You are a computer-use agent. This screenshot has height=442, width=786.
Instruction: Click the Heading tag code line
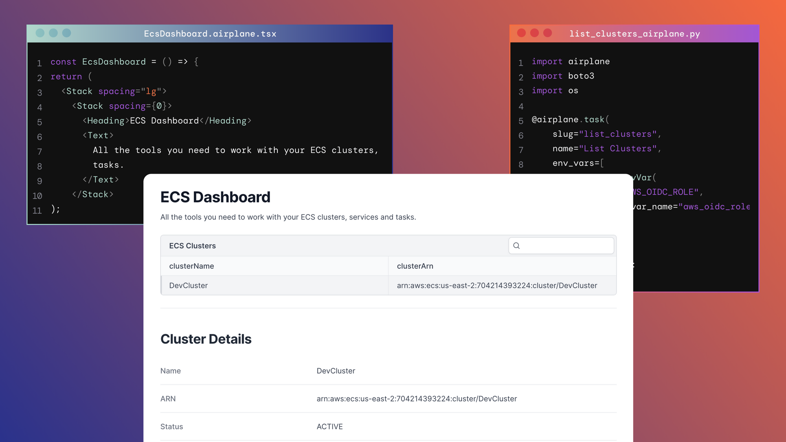coord(167,121)
